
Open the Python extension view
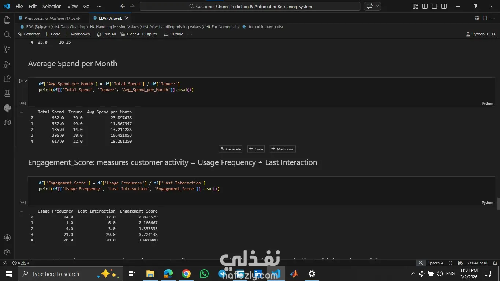tap(7, 108)
